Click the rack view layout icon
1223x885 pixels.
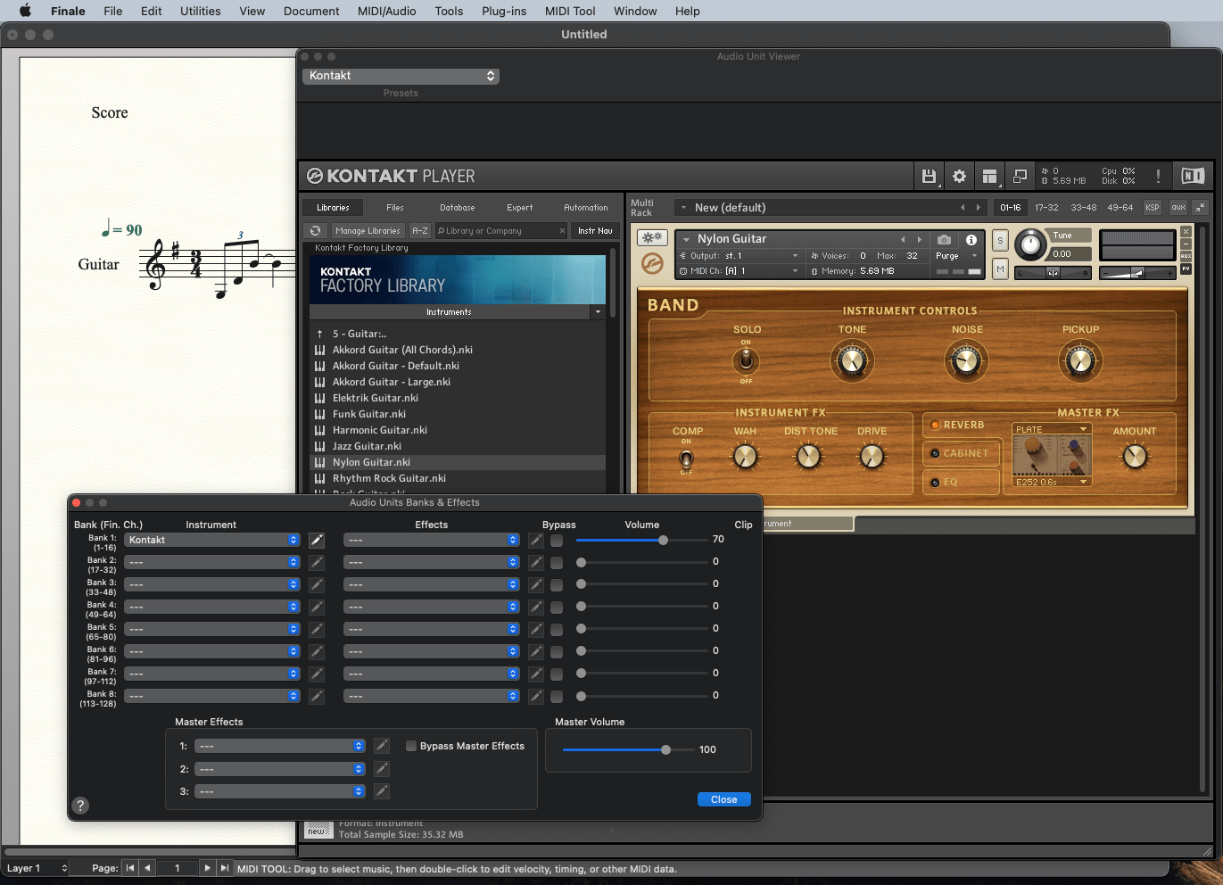989,176
